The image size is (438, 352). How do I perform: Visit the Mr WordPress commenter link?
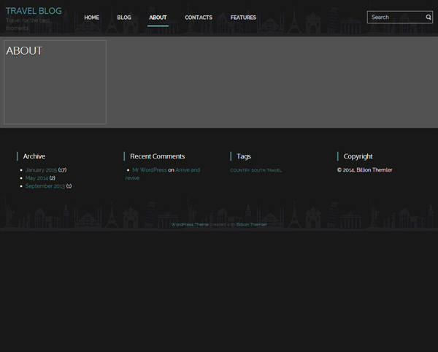[149, 170]
